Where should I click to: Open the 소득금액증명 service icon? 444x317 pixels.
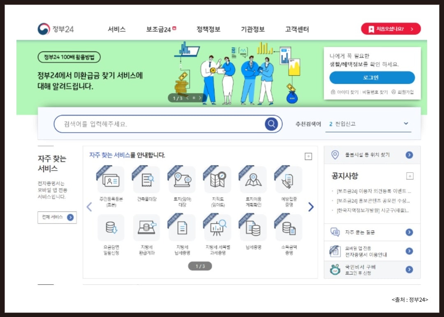pyautogui.click(x=289, y=228)
